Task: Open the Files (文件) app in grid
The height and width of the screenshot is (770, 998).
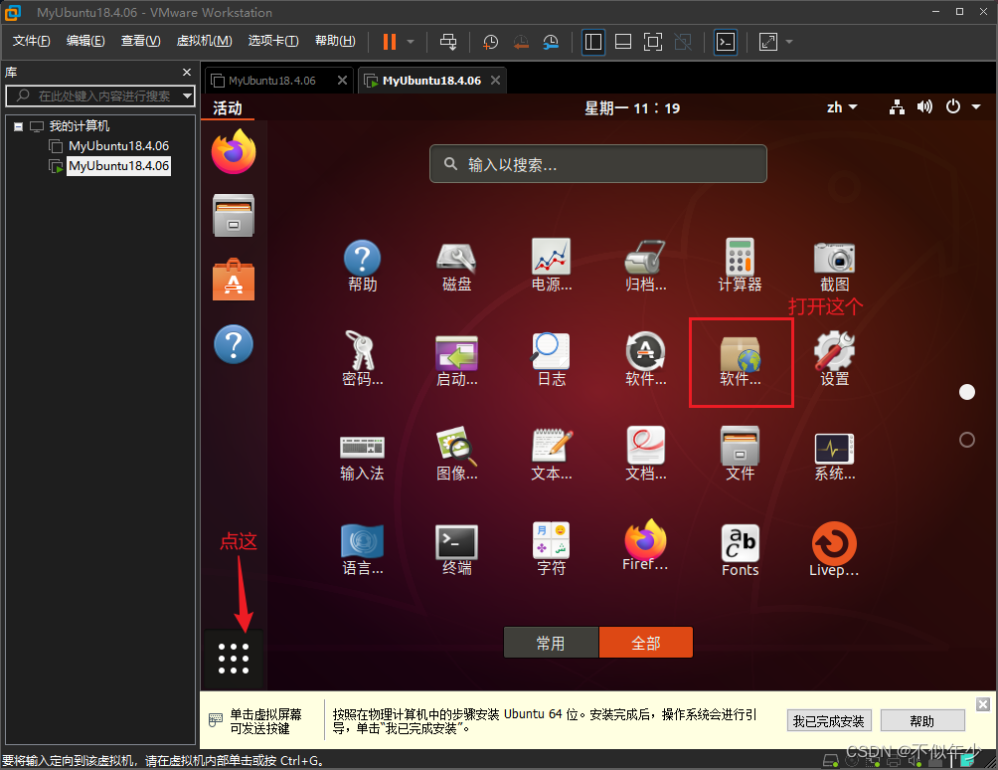Action: pyautogui.click(x=740, y=454)
